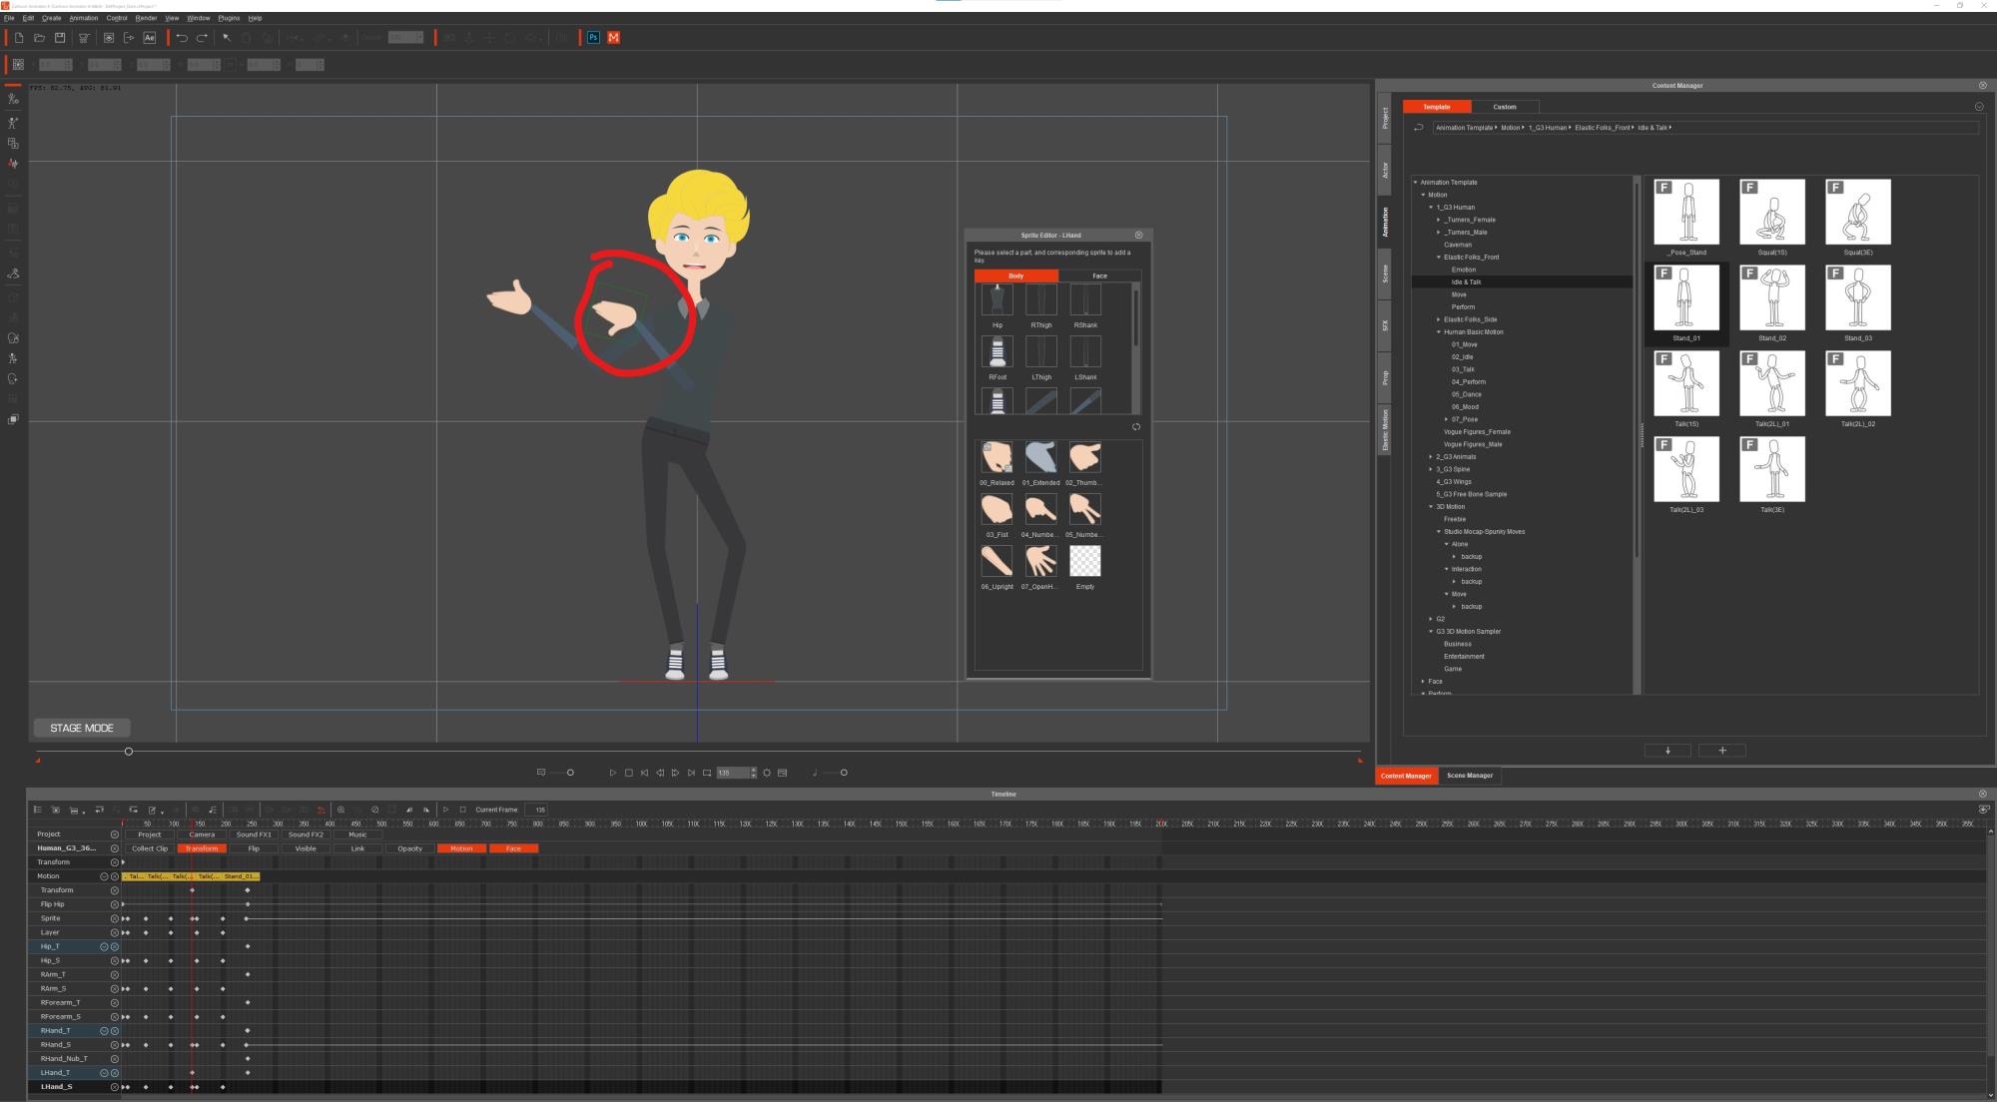This screenshot has width=1997, height=1102.
Task: Click the zoom magnifier icon in timeline toolbar
Action: tap(340, 810)
